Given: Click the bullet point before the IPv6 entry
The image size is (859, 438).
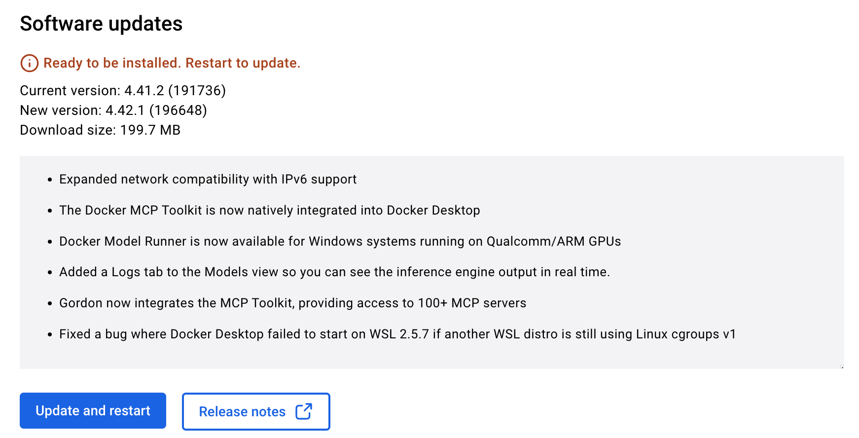Looking at the screenshot, I should [50, 180].
